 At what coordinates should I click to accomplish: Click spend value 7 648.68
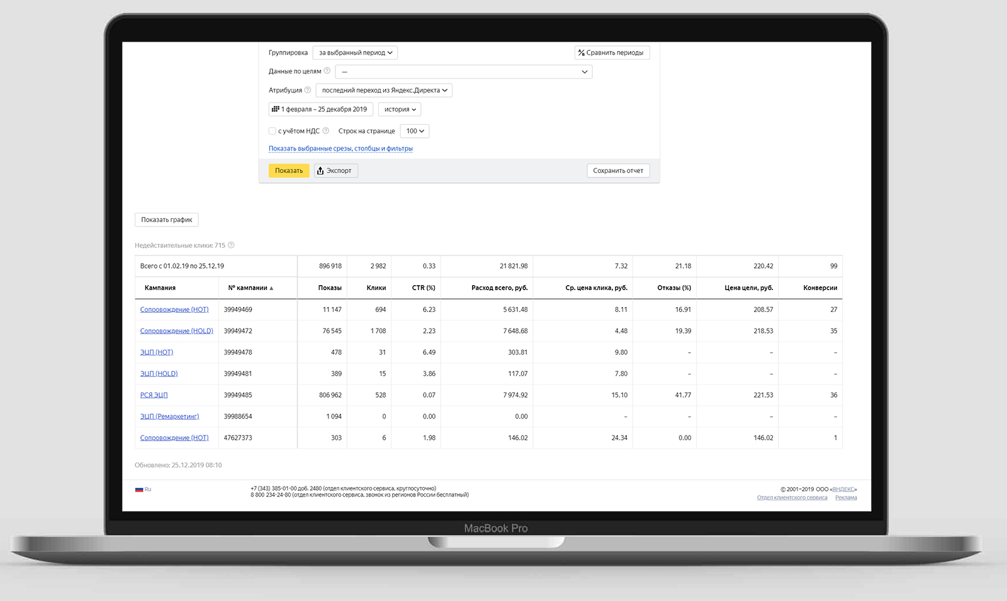point(515,331)
